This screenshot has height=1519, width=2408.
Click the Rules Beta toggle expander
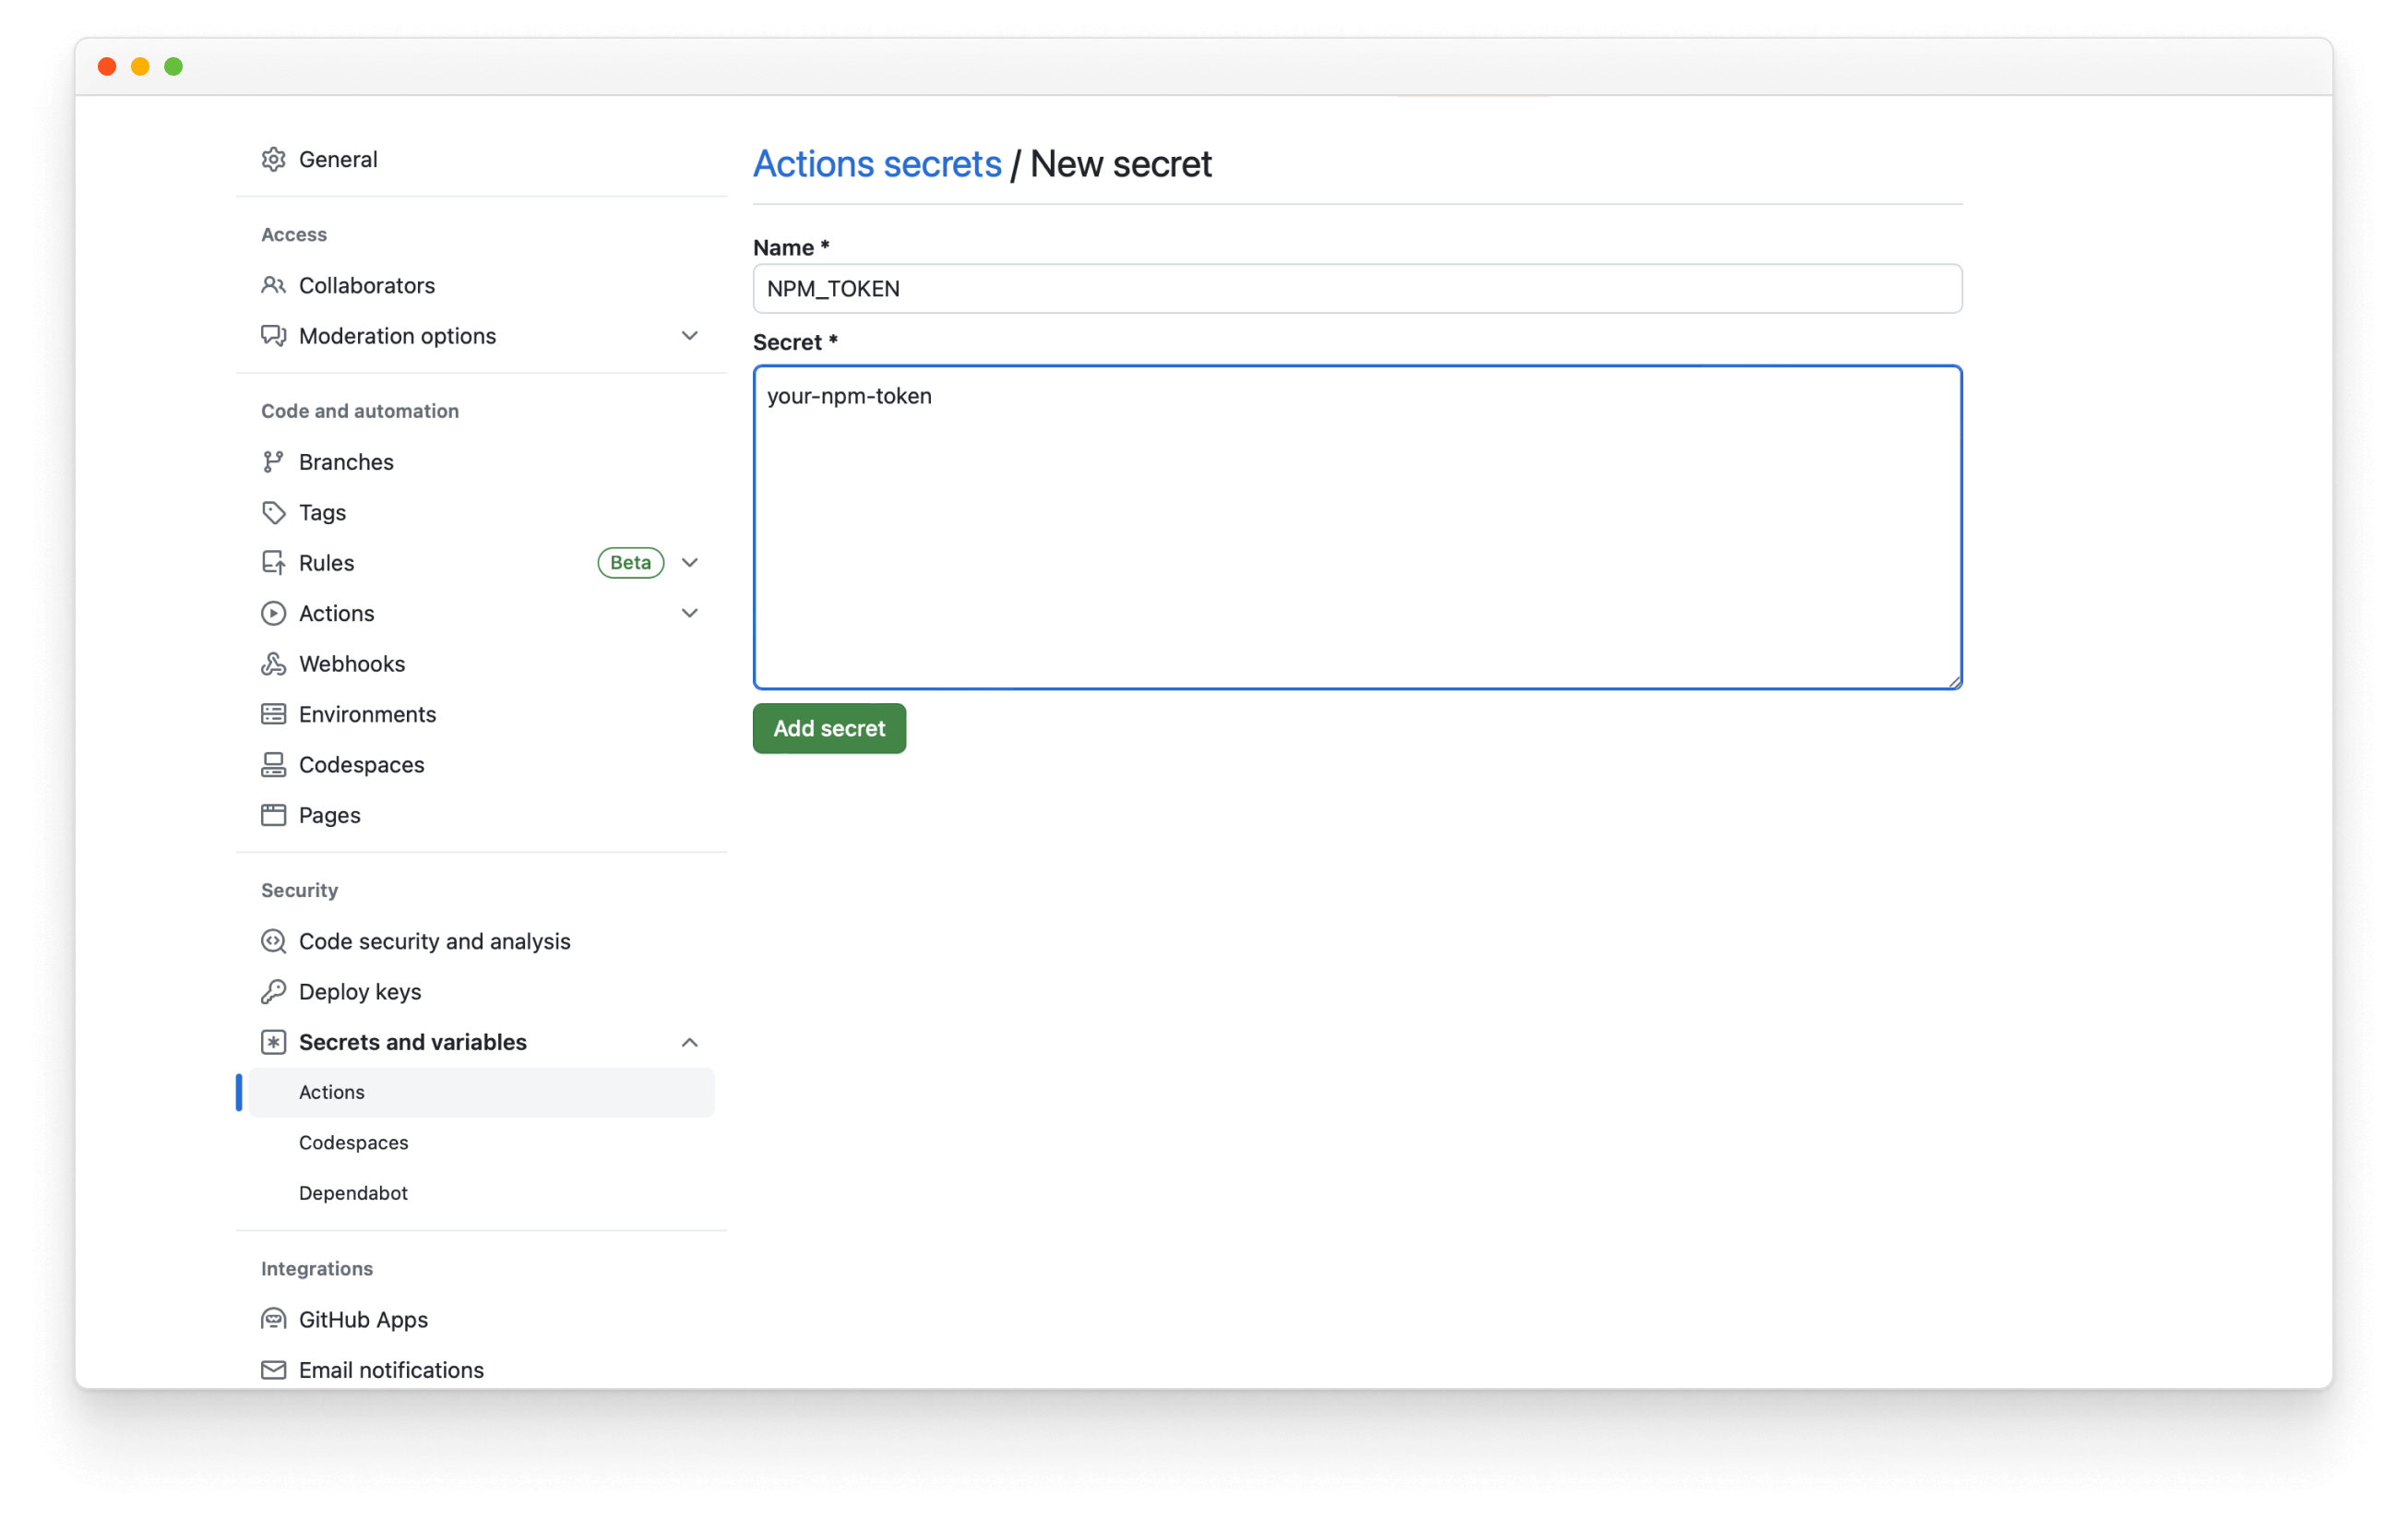(691, 562)
